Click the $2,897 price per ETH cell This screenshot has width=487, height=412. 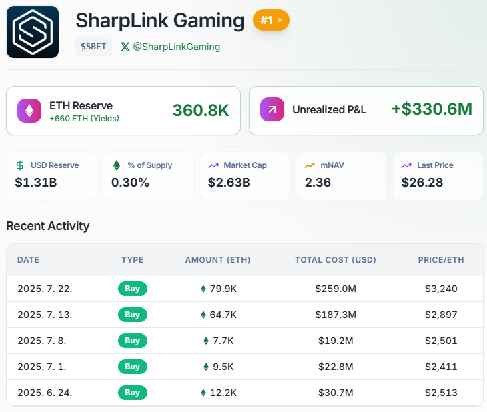click(x=441, y=315)
